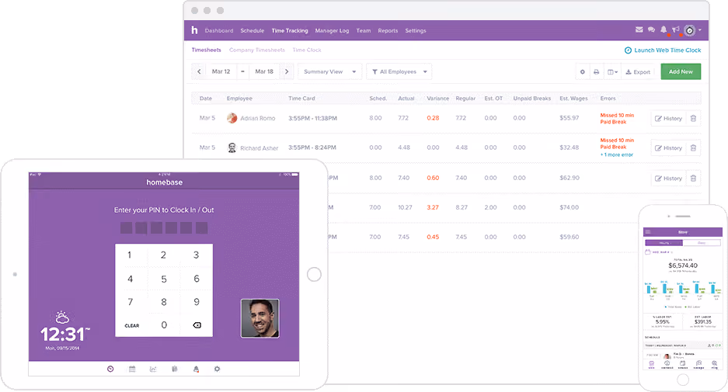
Task: Open the envelope messages icon in header
Action: [x=639, y=29]
